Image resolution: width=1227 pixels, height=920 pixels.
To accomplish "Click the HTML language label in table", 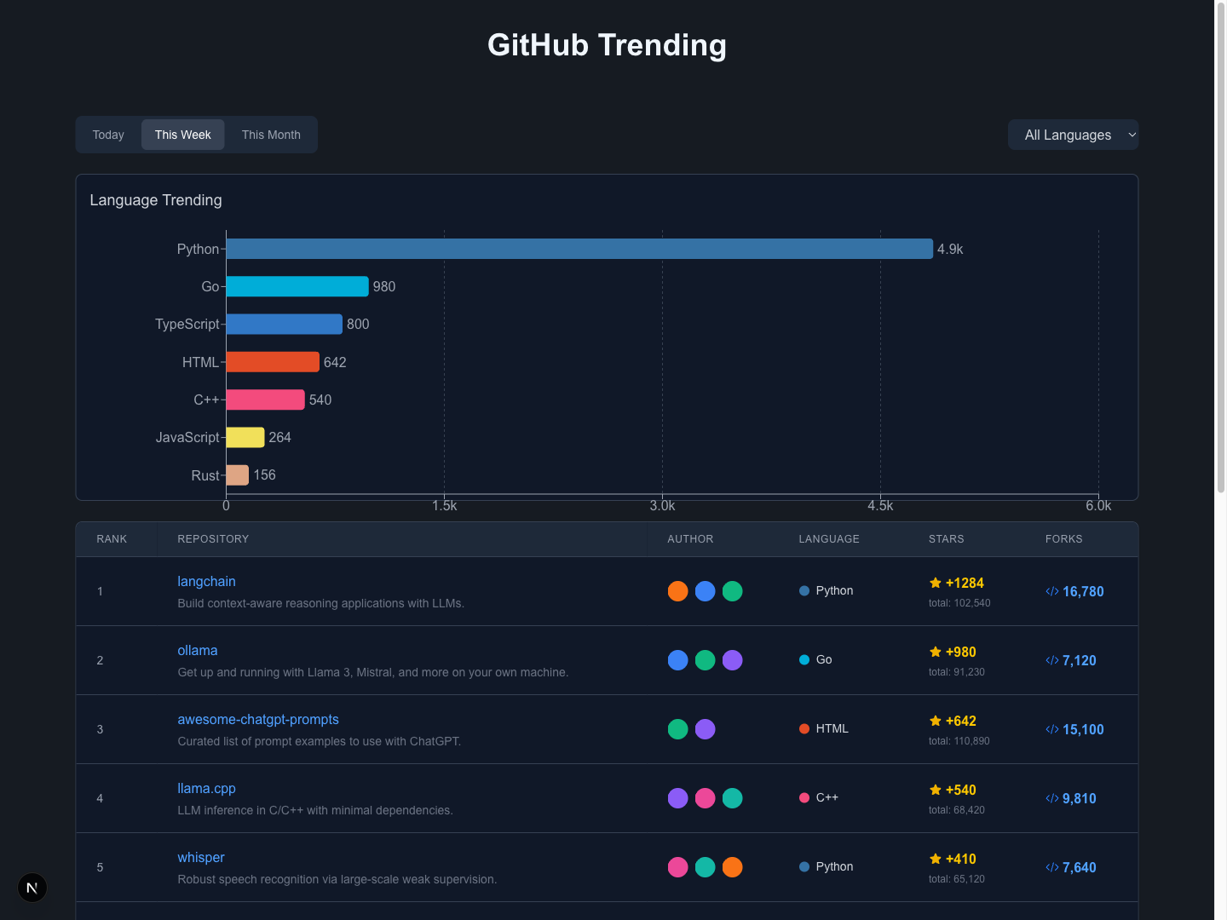I will point(832,728).
